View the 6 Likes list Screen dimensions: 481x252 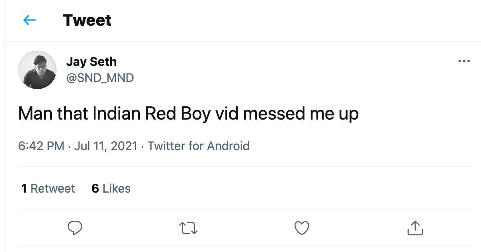click(111, 189)
